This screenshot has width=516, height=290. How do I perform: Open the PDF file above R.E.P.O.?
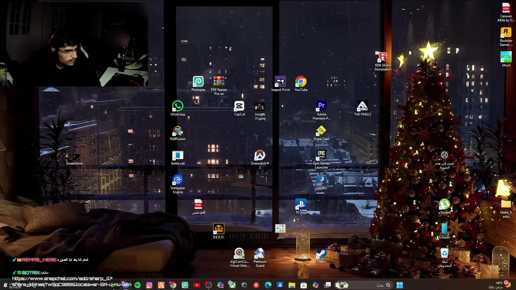[x=198, y=207]
